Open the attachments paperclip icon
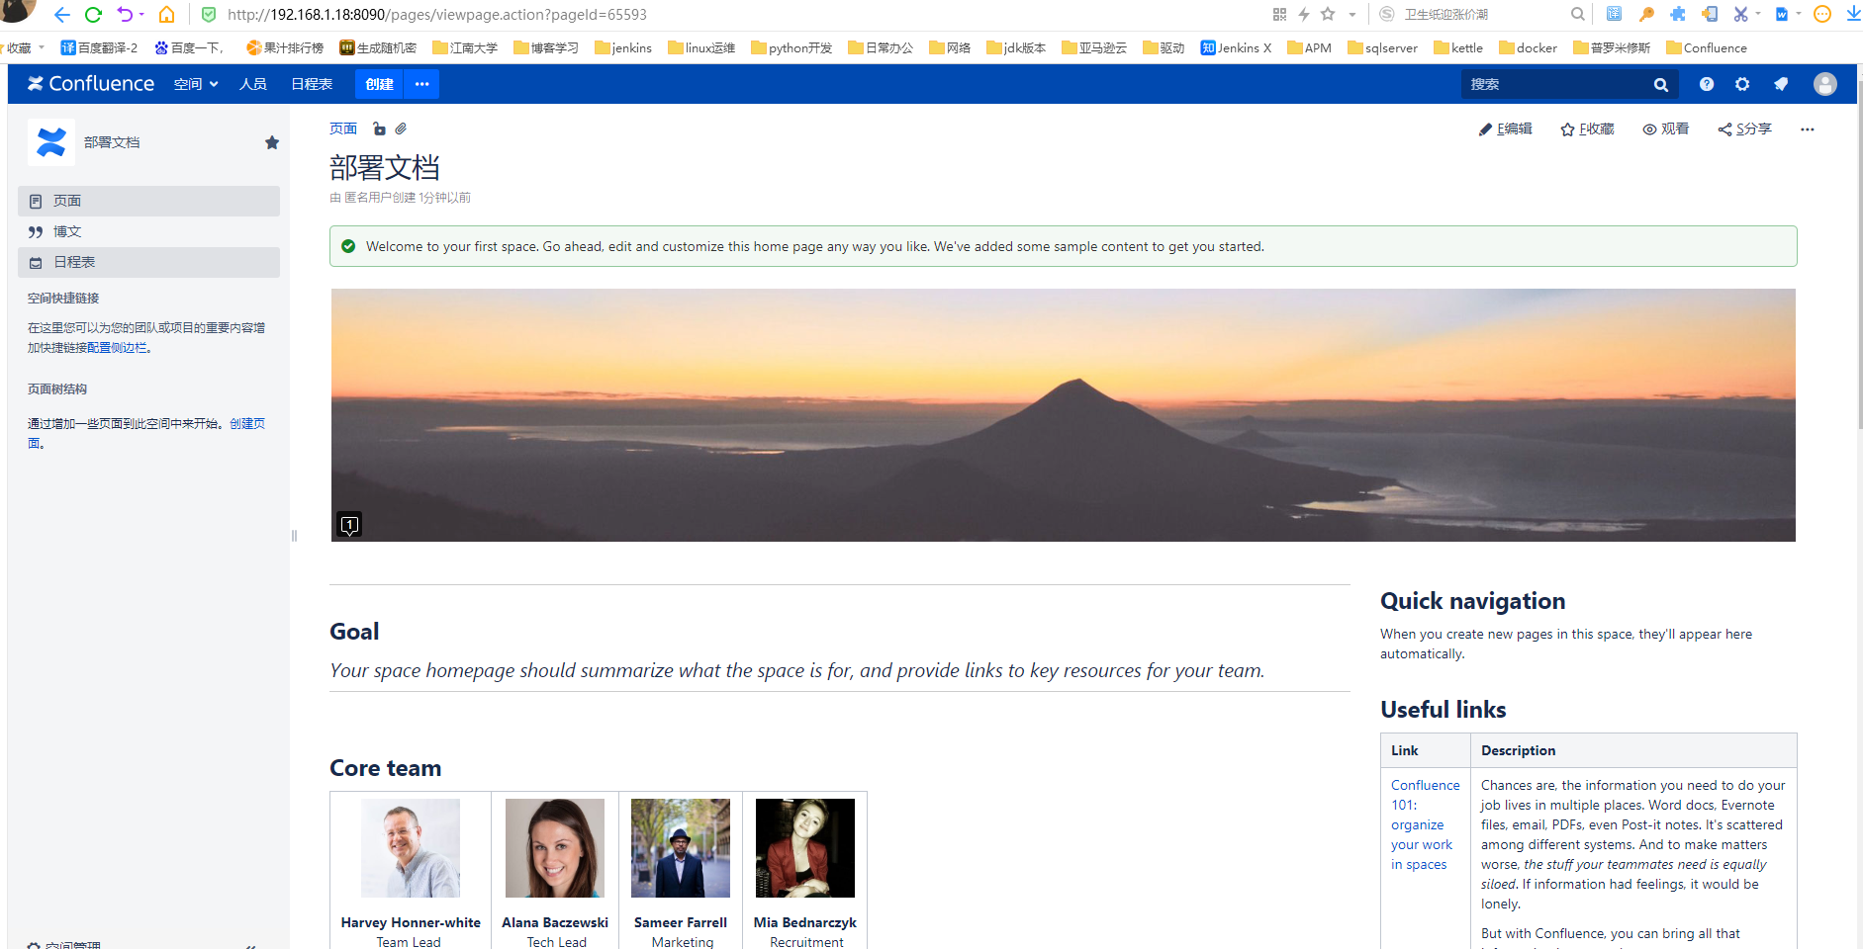The height and width of the screenshot is (949, 1863). [x=401, y=129]
